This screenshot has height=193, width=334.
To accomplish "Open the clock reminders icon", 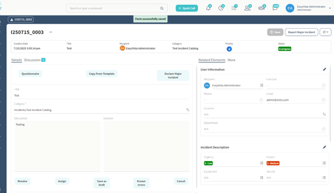I will point(221,8).
